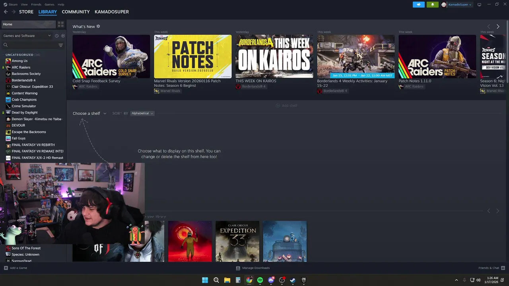
Task: Show hidden system tray icons chevron
Action: click(x=457, y=280)
